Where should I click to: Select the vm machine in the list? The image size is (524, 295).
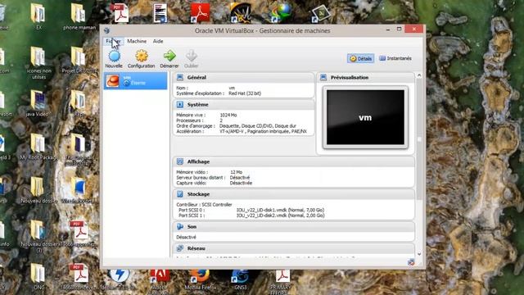135,80
